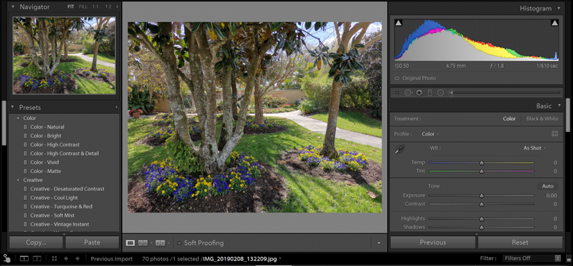
Task: Switch to Loupe view mode
Action: tap(130, 243)
